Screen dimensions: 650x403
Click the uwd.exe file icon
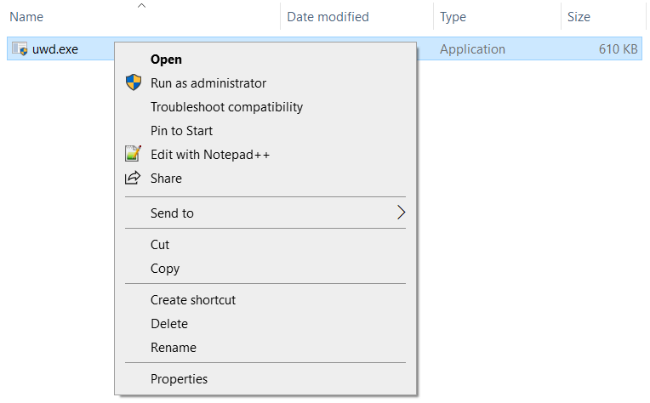(x=20, y=48)
